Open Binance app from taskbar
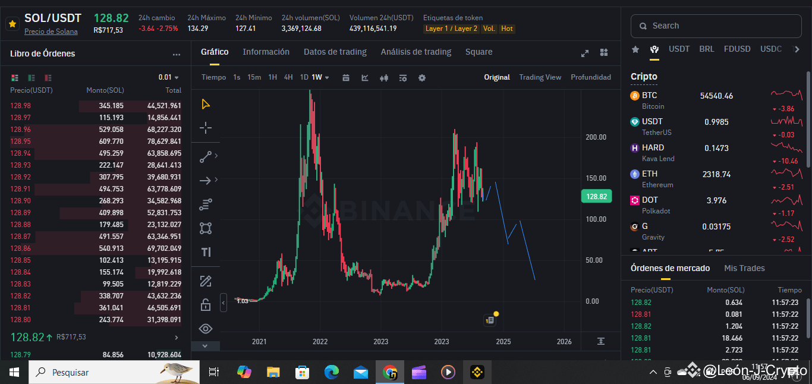Screen dimensions: 812x384 (477, 372)
